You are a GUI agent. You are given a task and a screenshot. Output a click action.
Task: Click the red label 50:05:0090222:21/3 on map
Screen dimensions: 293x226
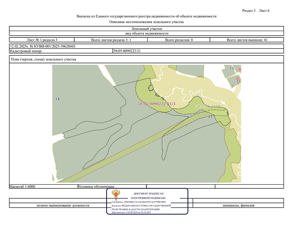(156, 104)
